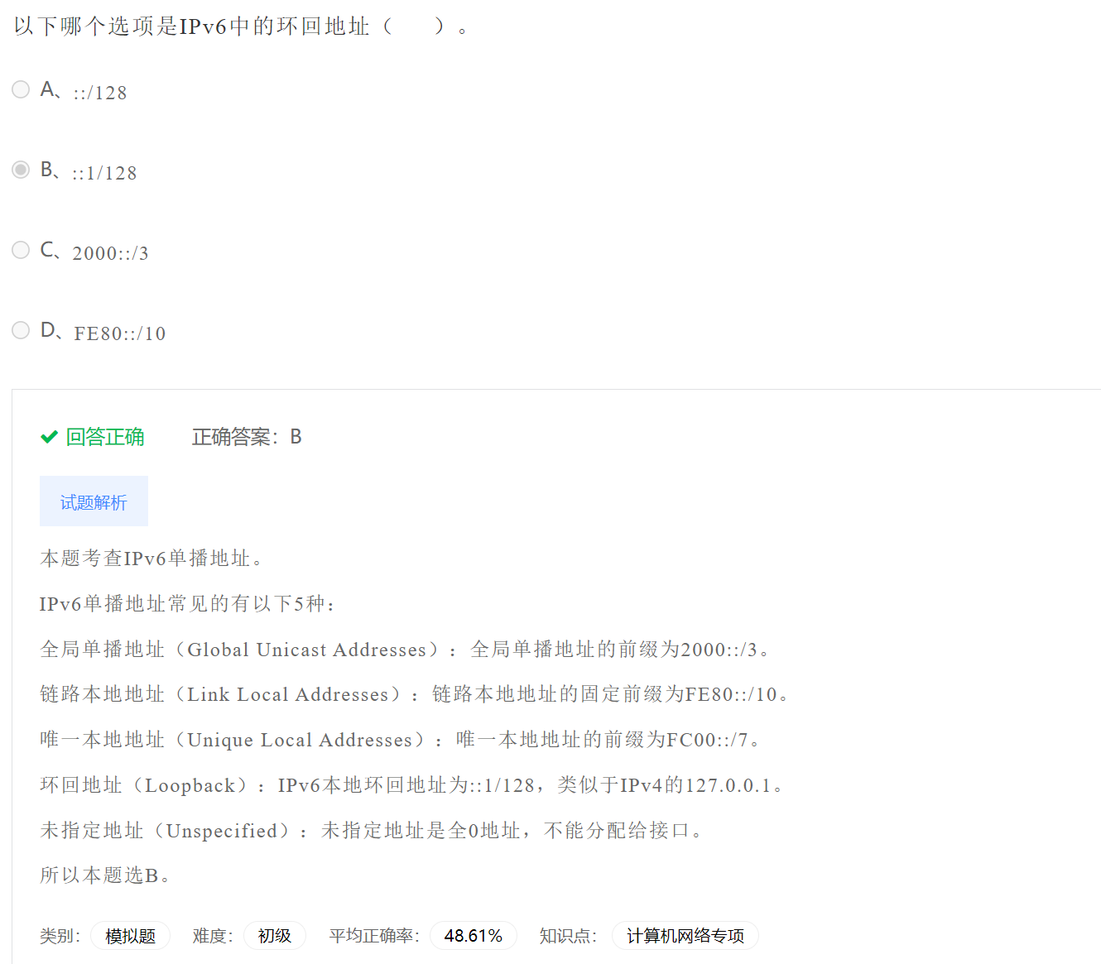Image resolution: width=1101 pixels, height=964 pixels.
Task: Click the 回答正确 green label
Action: pyautogui.click(x=105, y=437)
